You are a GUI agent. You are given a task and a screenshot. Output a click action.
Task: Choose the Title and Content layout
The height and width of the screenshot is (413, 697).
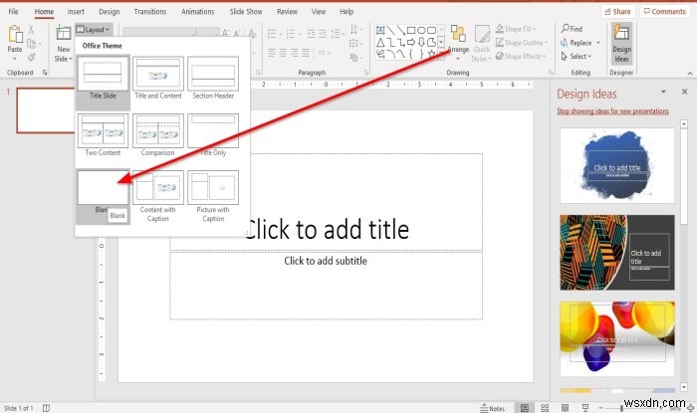click(158, 79)
